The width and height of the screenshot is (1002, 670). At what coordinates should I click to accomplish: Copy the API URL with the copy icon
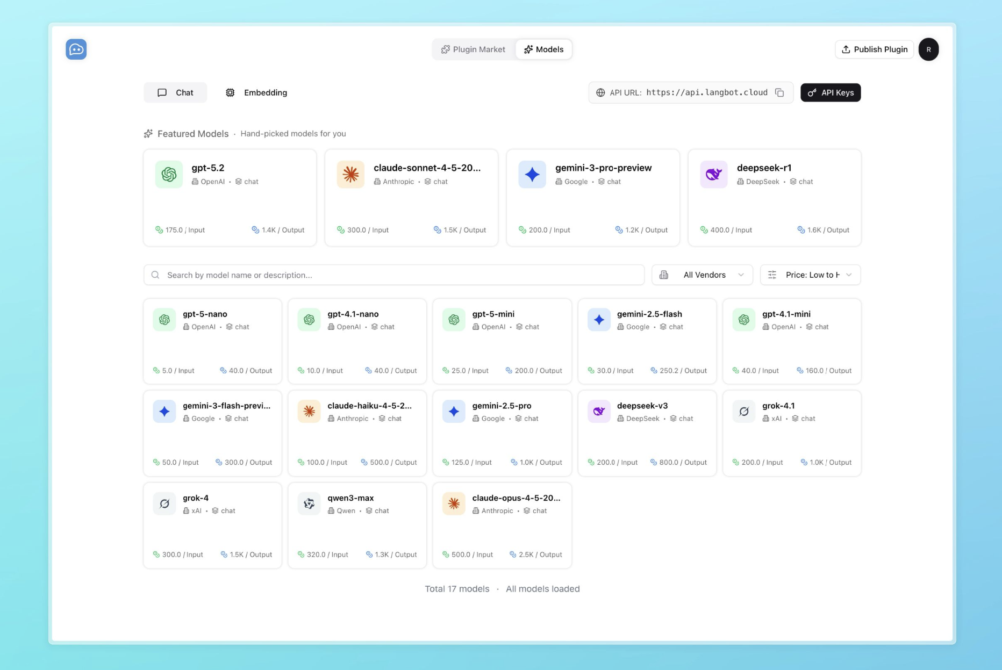(x=779, y=92)
